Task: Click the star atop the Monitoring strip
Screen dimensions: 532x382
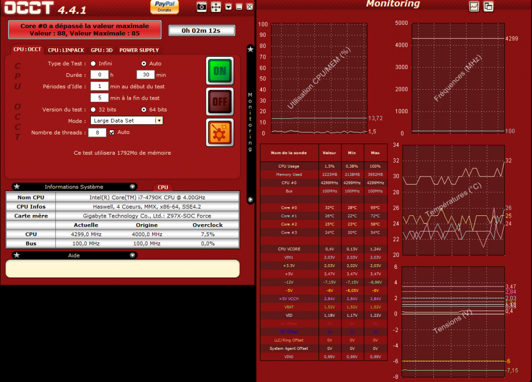Action: tap(250, 49)
